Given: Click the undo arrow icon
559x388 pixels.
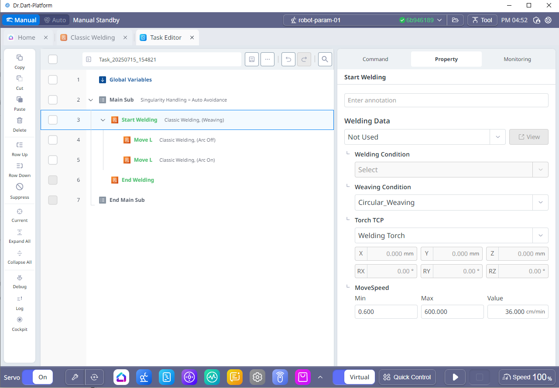Looking at the screenshot, I should point(288,59).
